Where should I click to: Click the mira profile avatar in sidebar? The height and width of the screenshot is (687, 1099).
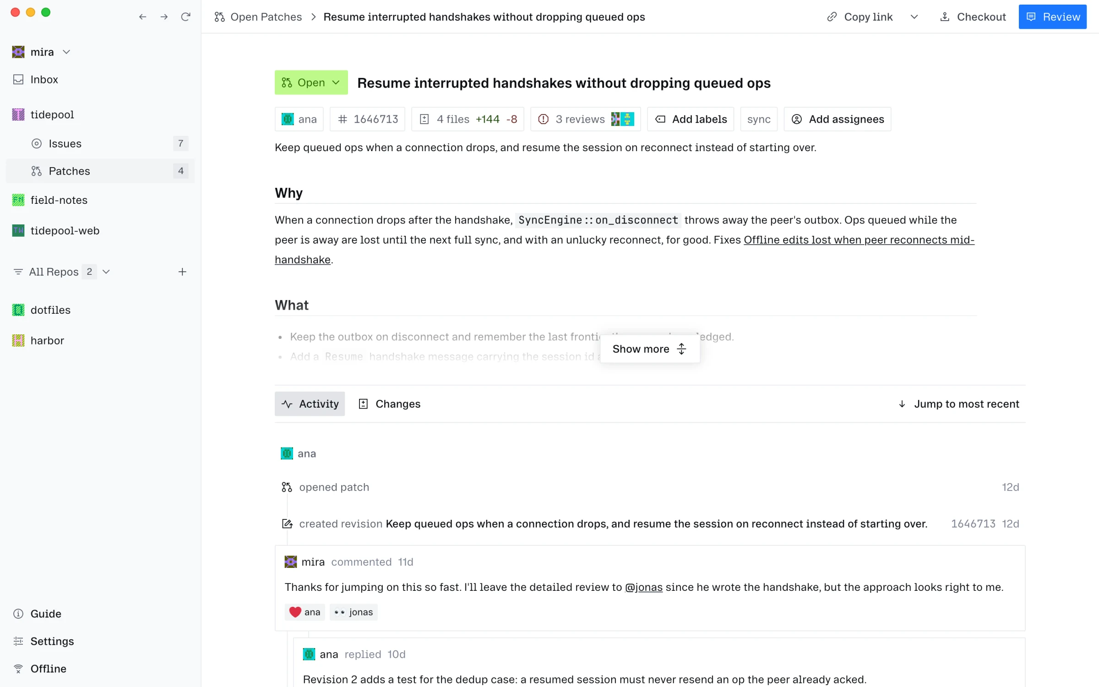18,52
